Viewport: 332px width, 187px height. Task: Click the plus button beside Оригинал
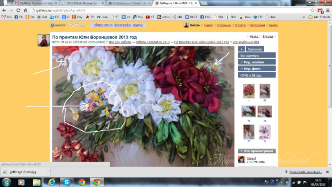tap(241, 49)
